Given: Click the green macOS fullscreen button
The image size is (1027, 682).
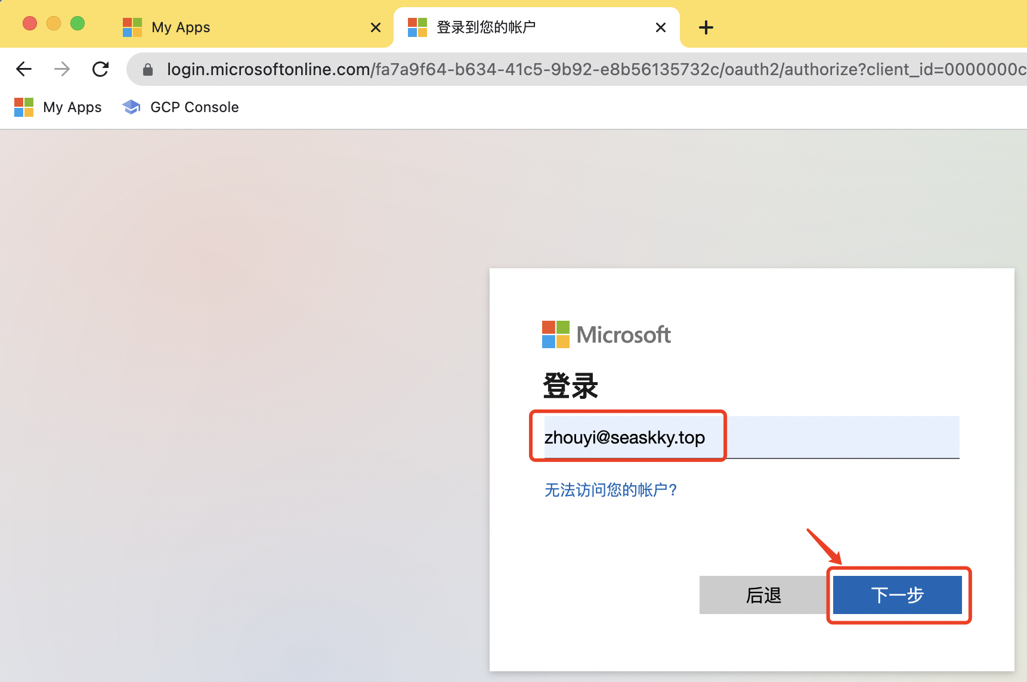Looking at the screenshot, I should pyautogui.click(x=78, y=23).
